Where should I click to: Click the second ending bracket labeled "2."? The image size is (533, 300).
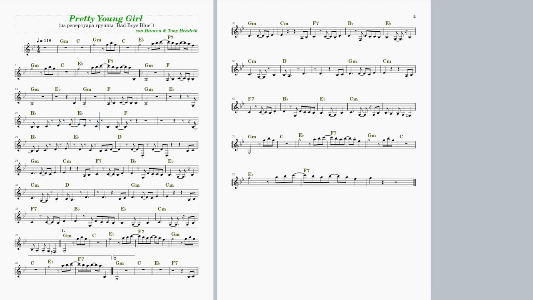pyautogui.click(x=124, y=257)
